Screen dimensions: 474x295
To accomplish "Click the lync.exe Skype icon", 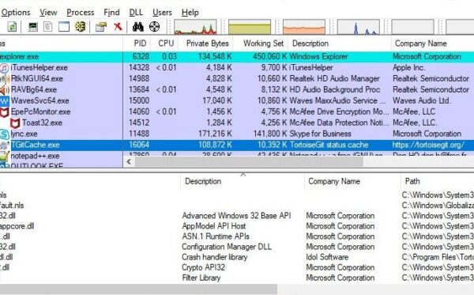I will pos(4,134).
